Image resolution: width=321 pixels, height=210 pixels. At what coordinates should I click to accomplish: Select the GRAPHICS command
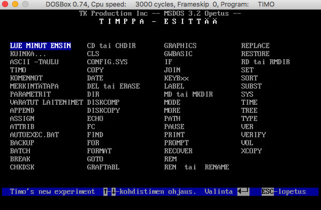click(x=180, y=45)
